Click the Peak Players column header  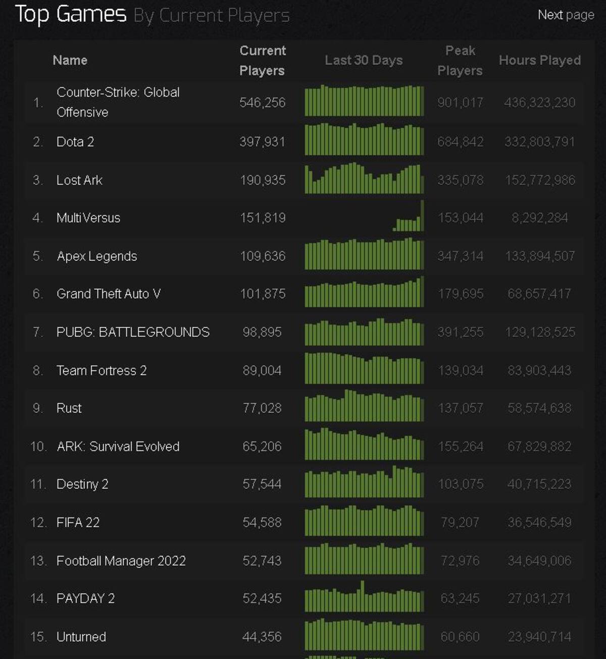(x=460, y=61)
